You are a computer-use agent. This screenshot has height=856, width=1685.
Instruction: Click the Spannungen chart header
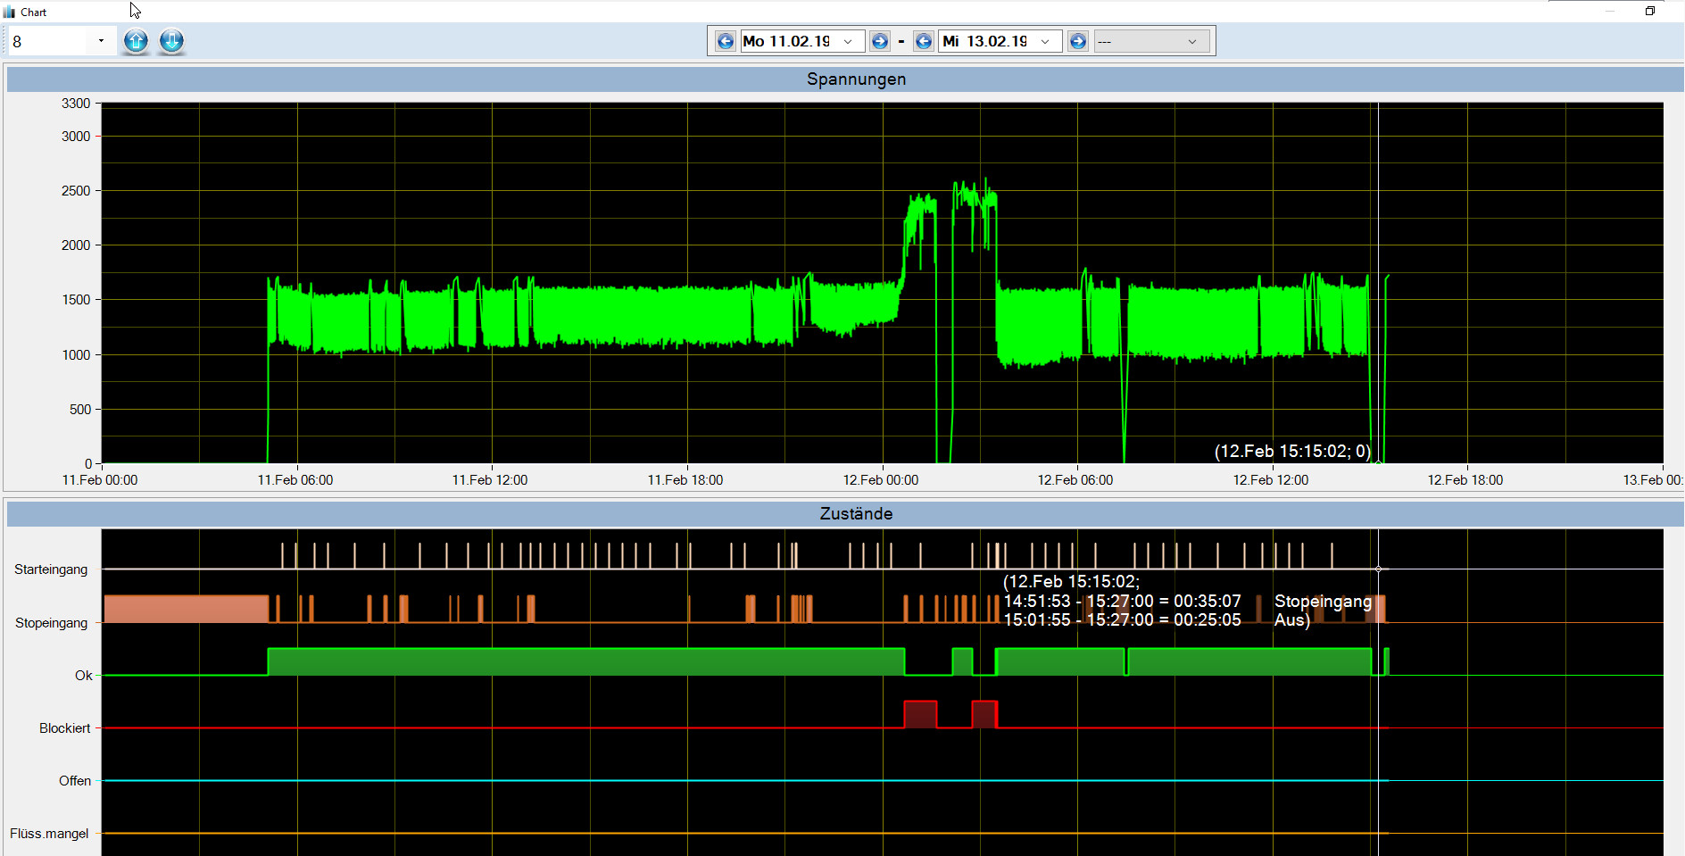click(x=855, y=79)
